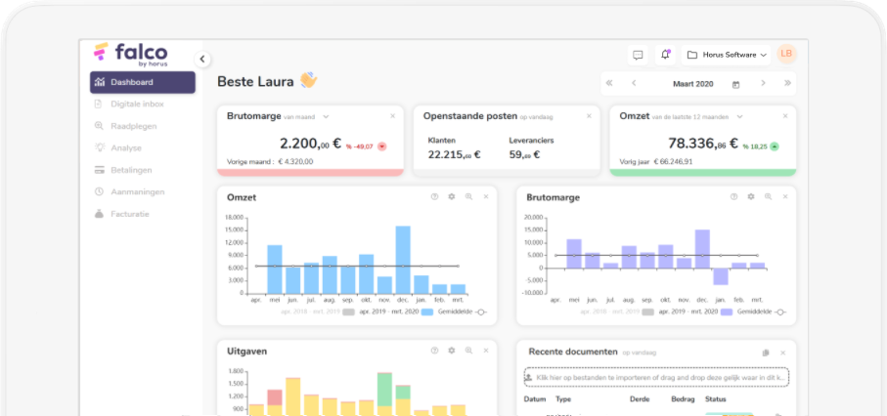This screenshot has width=887, height=416.
Task: Click the falco logo
Action: (131, 55)
